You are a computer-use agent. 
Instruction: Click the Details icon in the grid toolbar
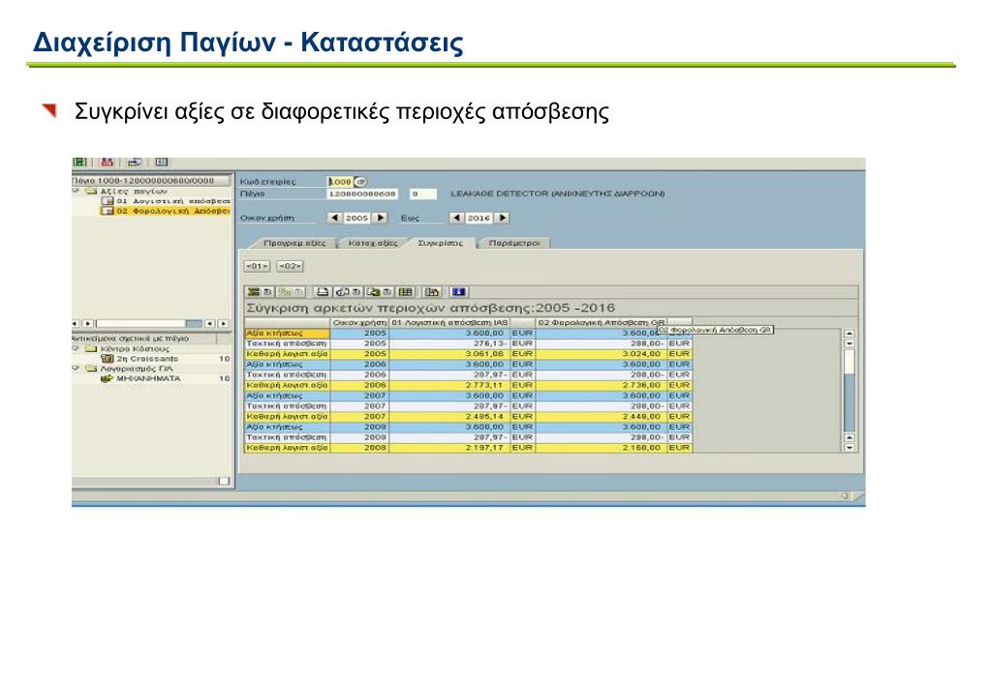pos(254,291)
